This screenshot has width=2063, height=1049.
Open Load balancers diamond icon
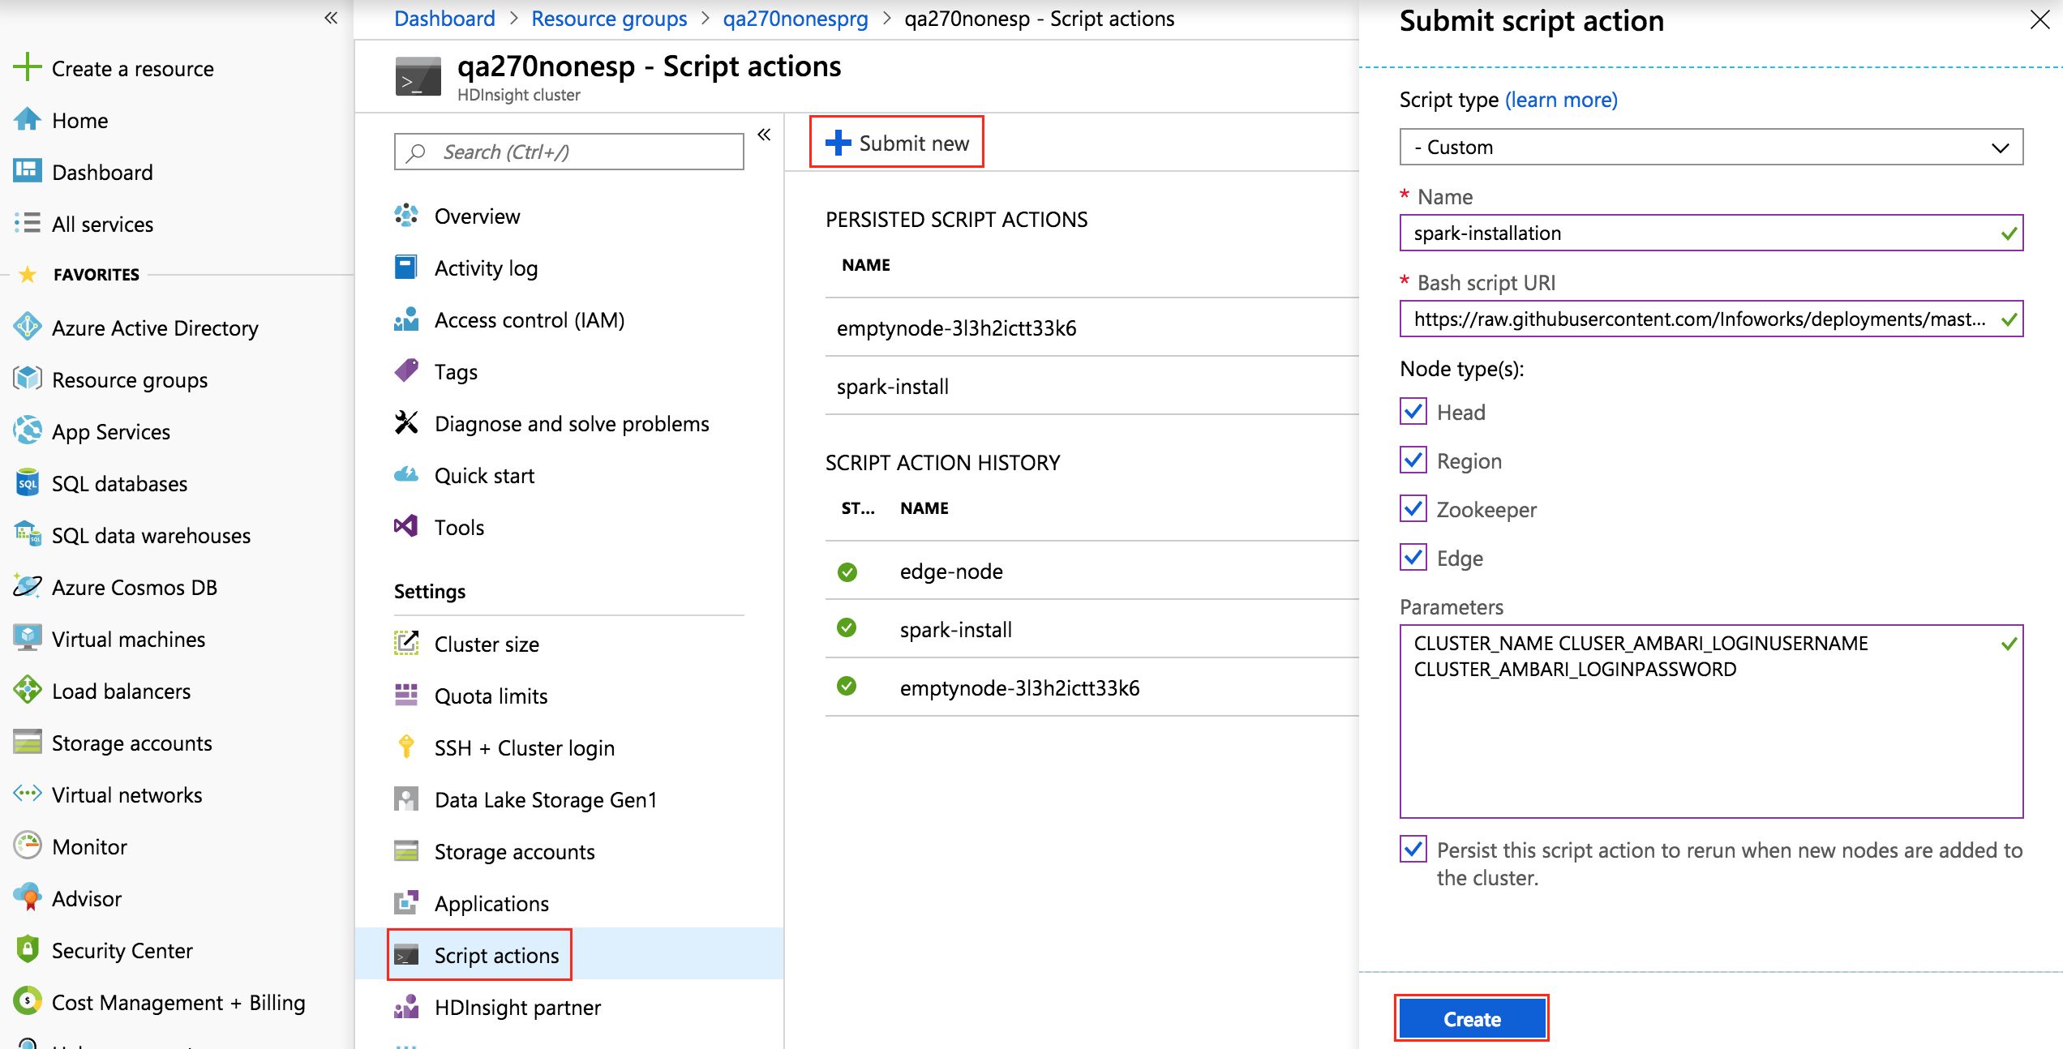pyautogui.click(x=28, y=690)
